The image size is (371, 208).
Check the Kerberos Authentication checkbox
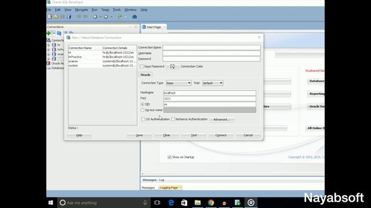(173, 120)
